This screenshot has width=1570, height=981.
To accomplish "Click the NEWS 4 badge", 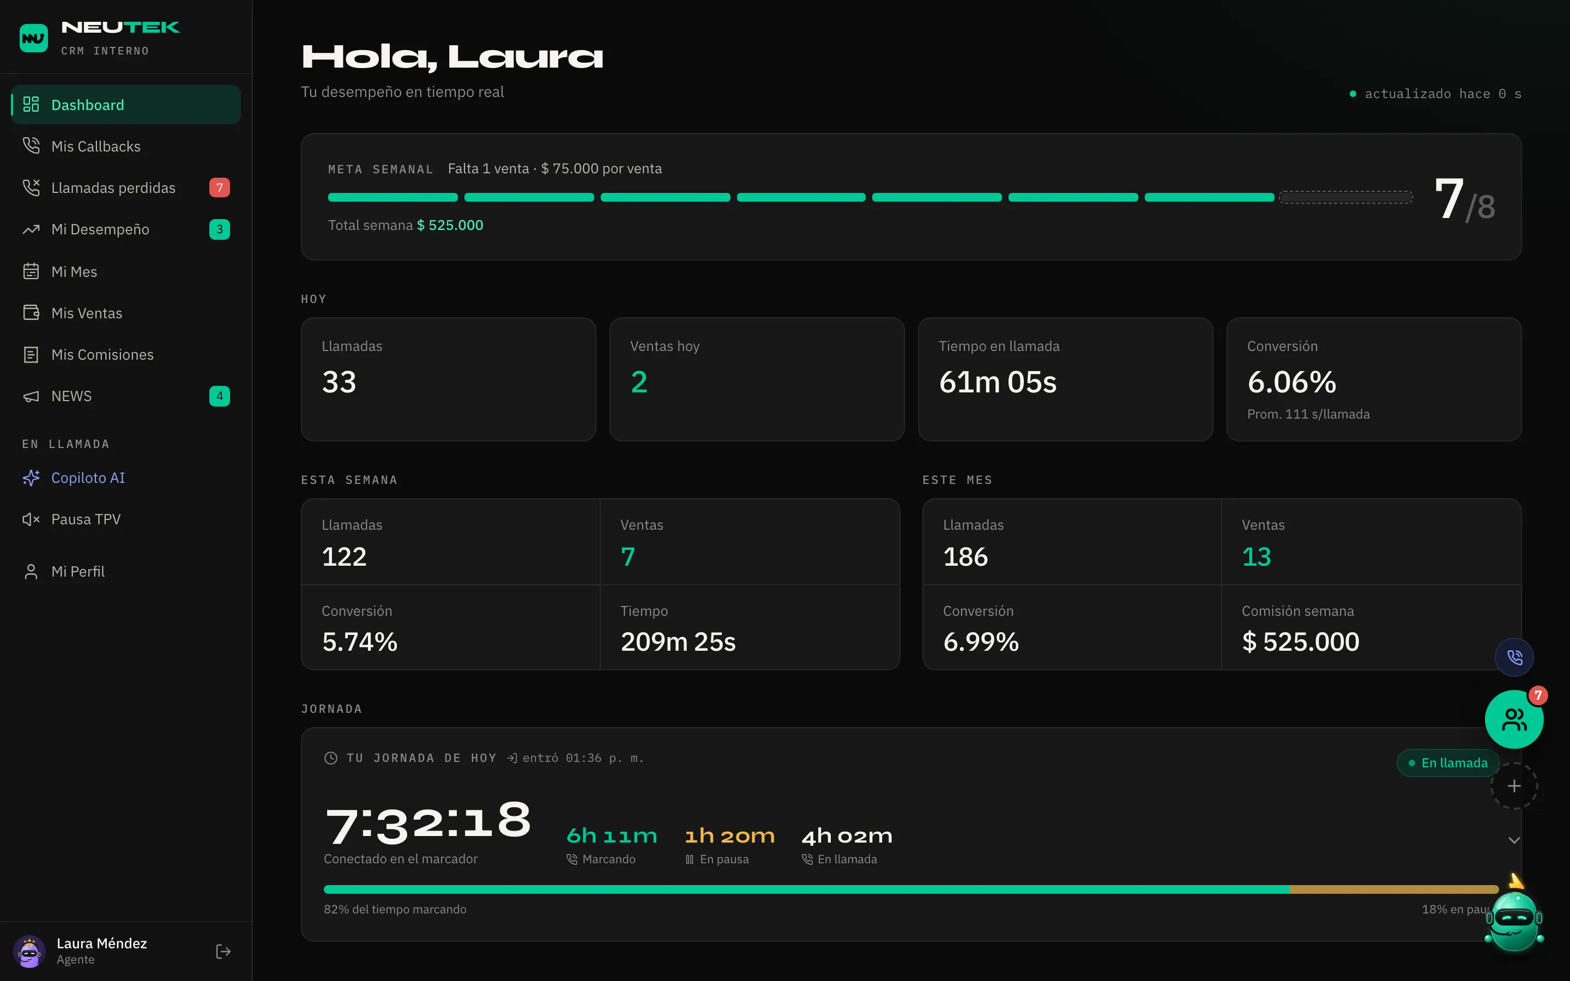I will tap(219, 396).
